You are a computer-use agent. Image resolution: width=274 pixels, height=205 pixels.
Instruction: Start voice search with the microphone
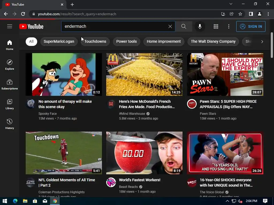200,26
